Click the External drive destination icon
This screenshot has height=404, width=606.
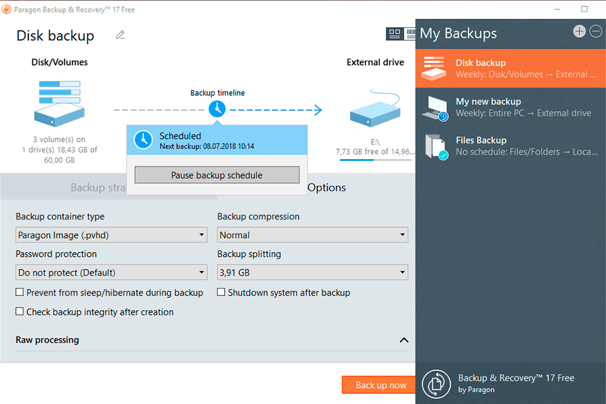tap(375, 107)
